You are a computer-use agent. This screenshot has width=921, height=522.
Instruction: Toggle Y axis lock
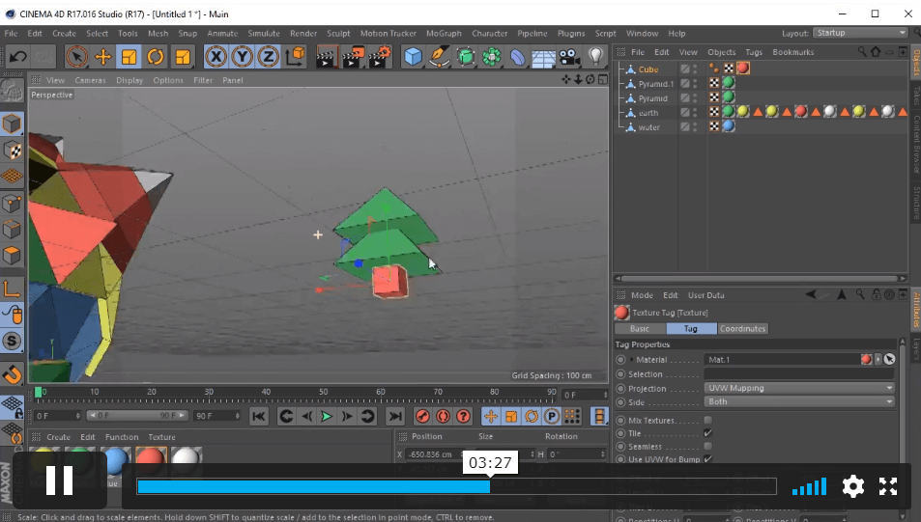click(242, 57)
